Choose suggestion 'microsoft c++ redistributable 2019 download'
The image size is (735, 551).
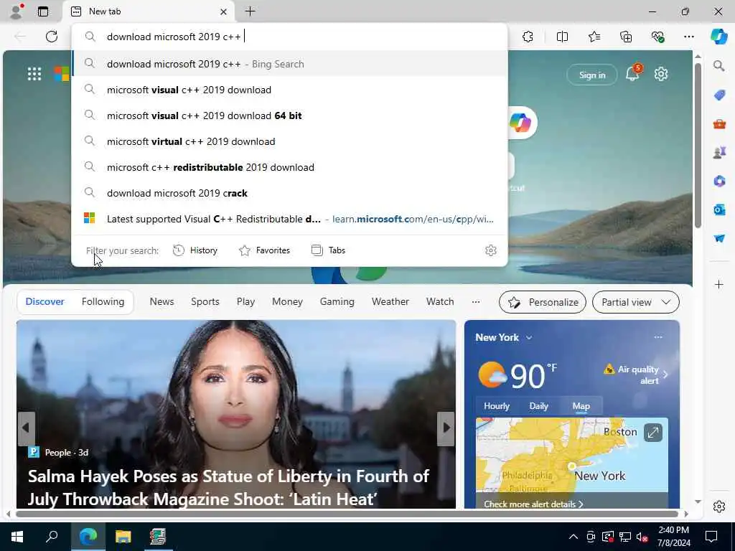[290, 167]
